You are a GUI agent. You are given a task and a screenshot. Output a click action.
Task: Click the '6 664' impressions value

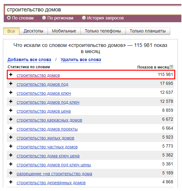(x=167, y=128)
